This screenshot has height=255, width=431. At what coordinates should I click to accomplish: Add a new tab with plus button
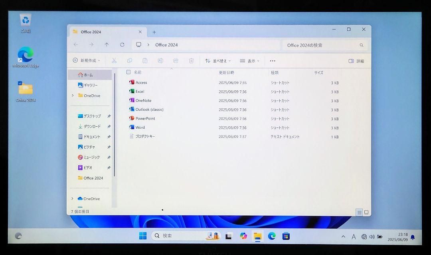pyautogui.click(x=154, y=32)
